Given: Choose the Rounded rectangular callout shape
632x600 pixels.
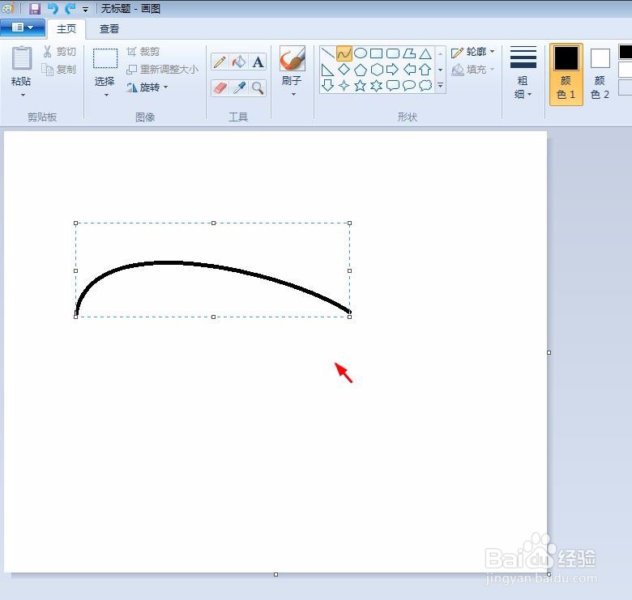Looking at the screenshot, I should (x=393, y=85).
